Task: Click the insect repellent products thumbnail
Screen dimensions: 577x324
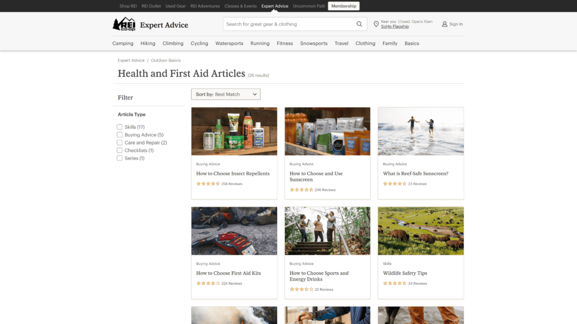Action: [x=234, y=131]
